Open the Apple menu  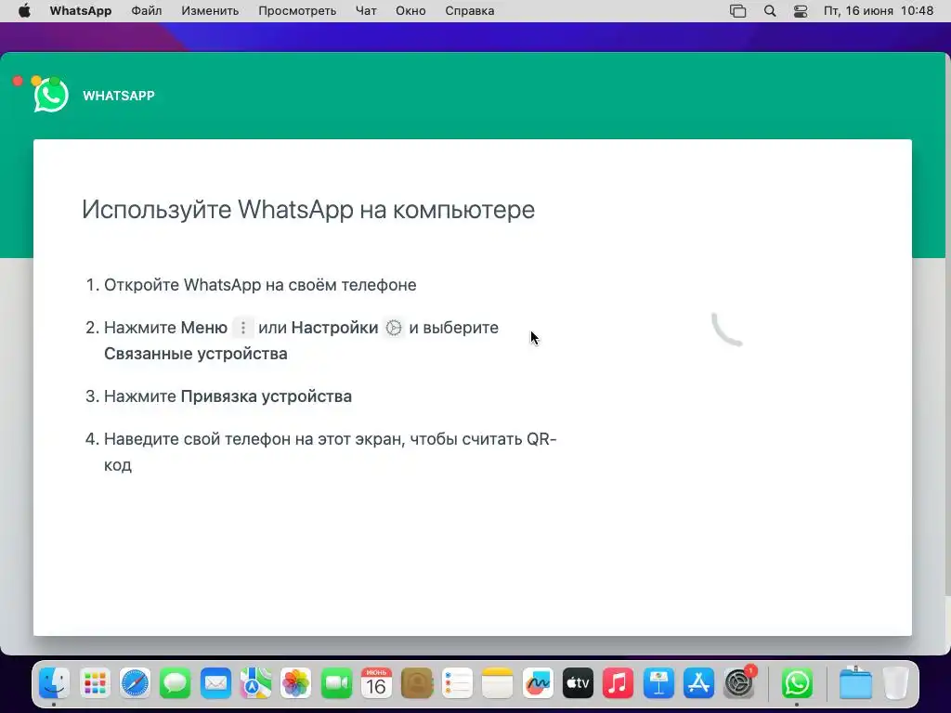pyautogui.click(x=24, y=11)
